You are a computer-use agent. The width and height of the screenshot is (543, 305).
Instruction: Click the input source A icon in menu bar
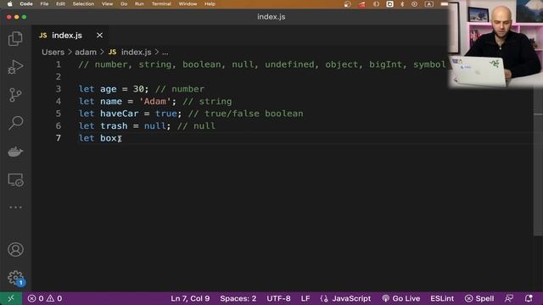429,4
